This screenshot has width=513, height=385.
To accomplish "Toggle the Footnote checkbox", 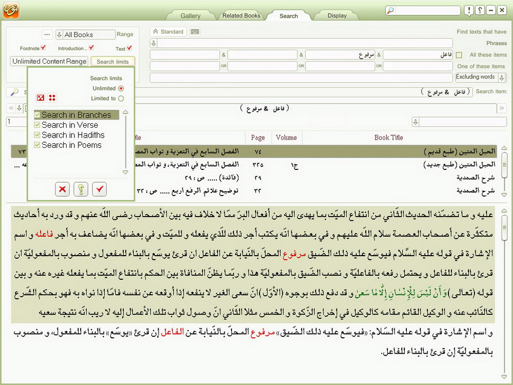I will (43, 48).
